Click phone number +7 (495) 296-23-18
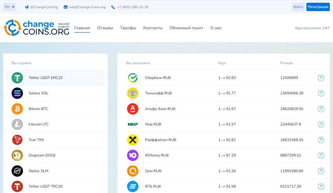The width and height of the screenshot is (333, 193). point(133,7)
